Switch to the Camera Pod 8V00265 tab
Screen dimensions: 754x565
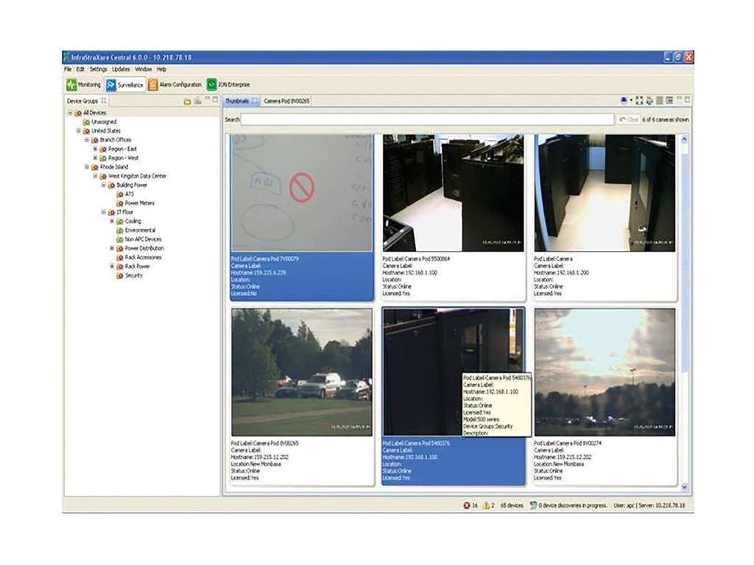[x=286, y=100]
